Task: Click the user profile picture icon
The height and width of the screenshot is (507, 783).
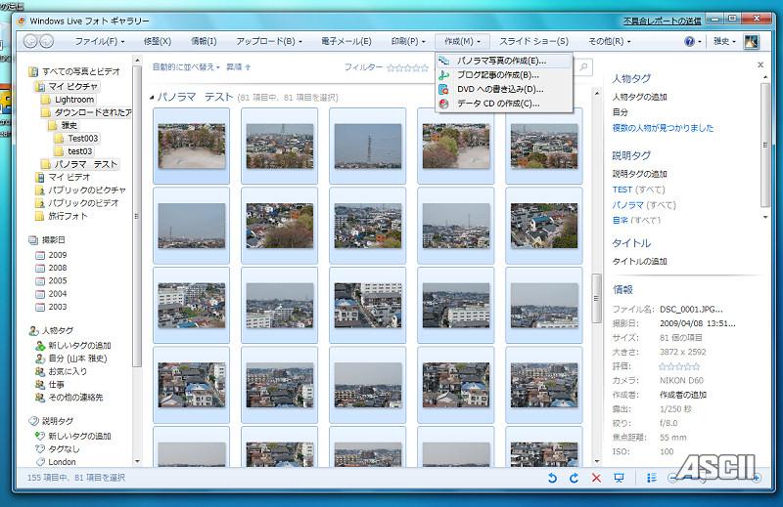Action: (752, 41)
